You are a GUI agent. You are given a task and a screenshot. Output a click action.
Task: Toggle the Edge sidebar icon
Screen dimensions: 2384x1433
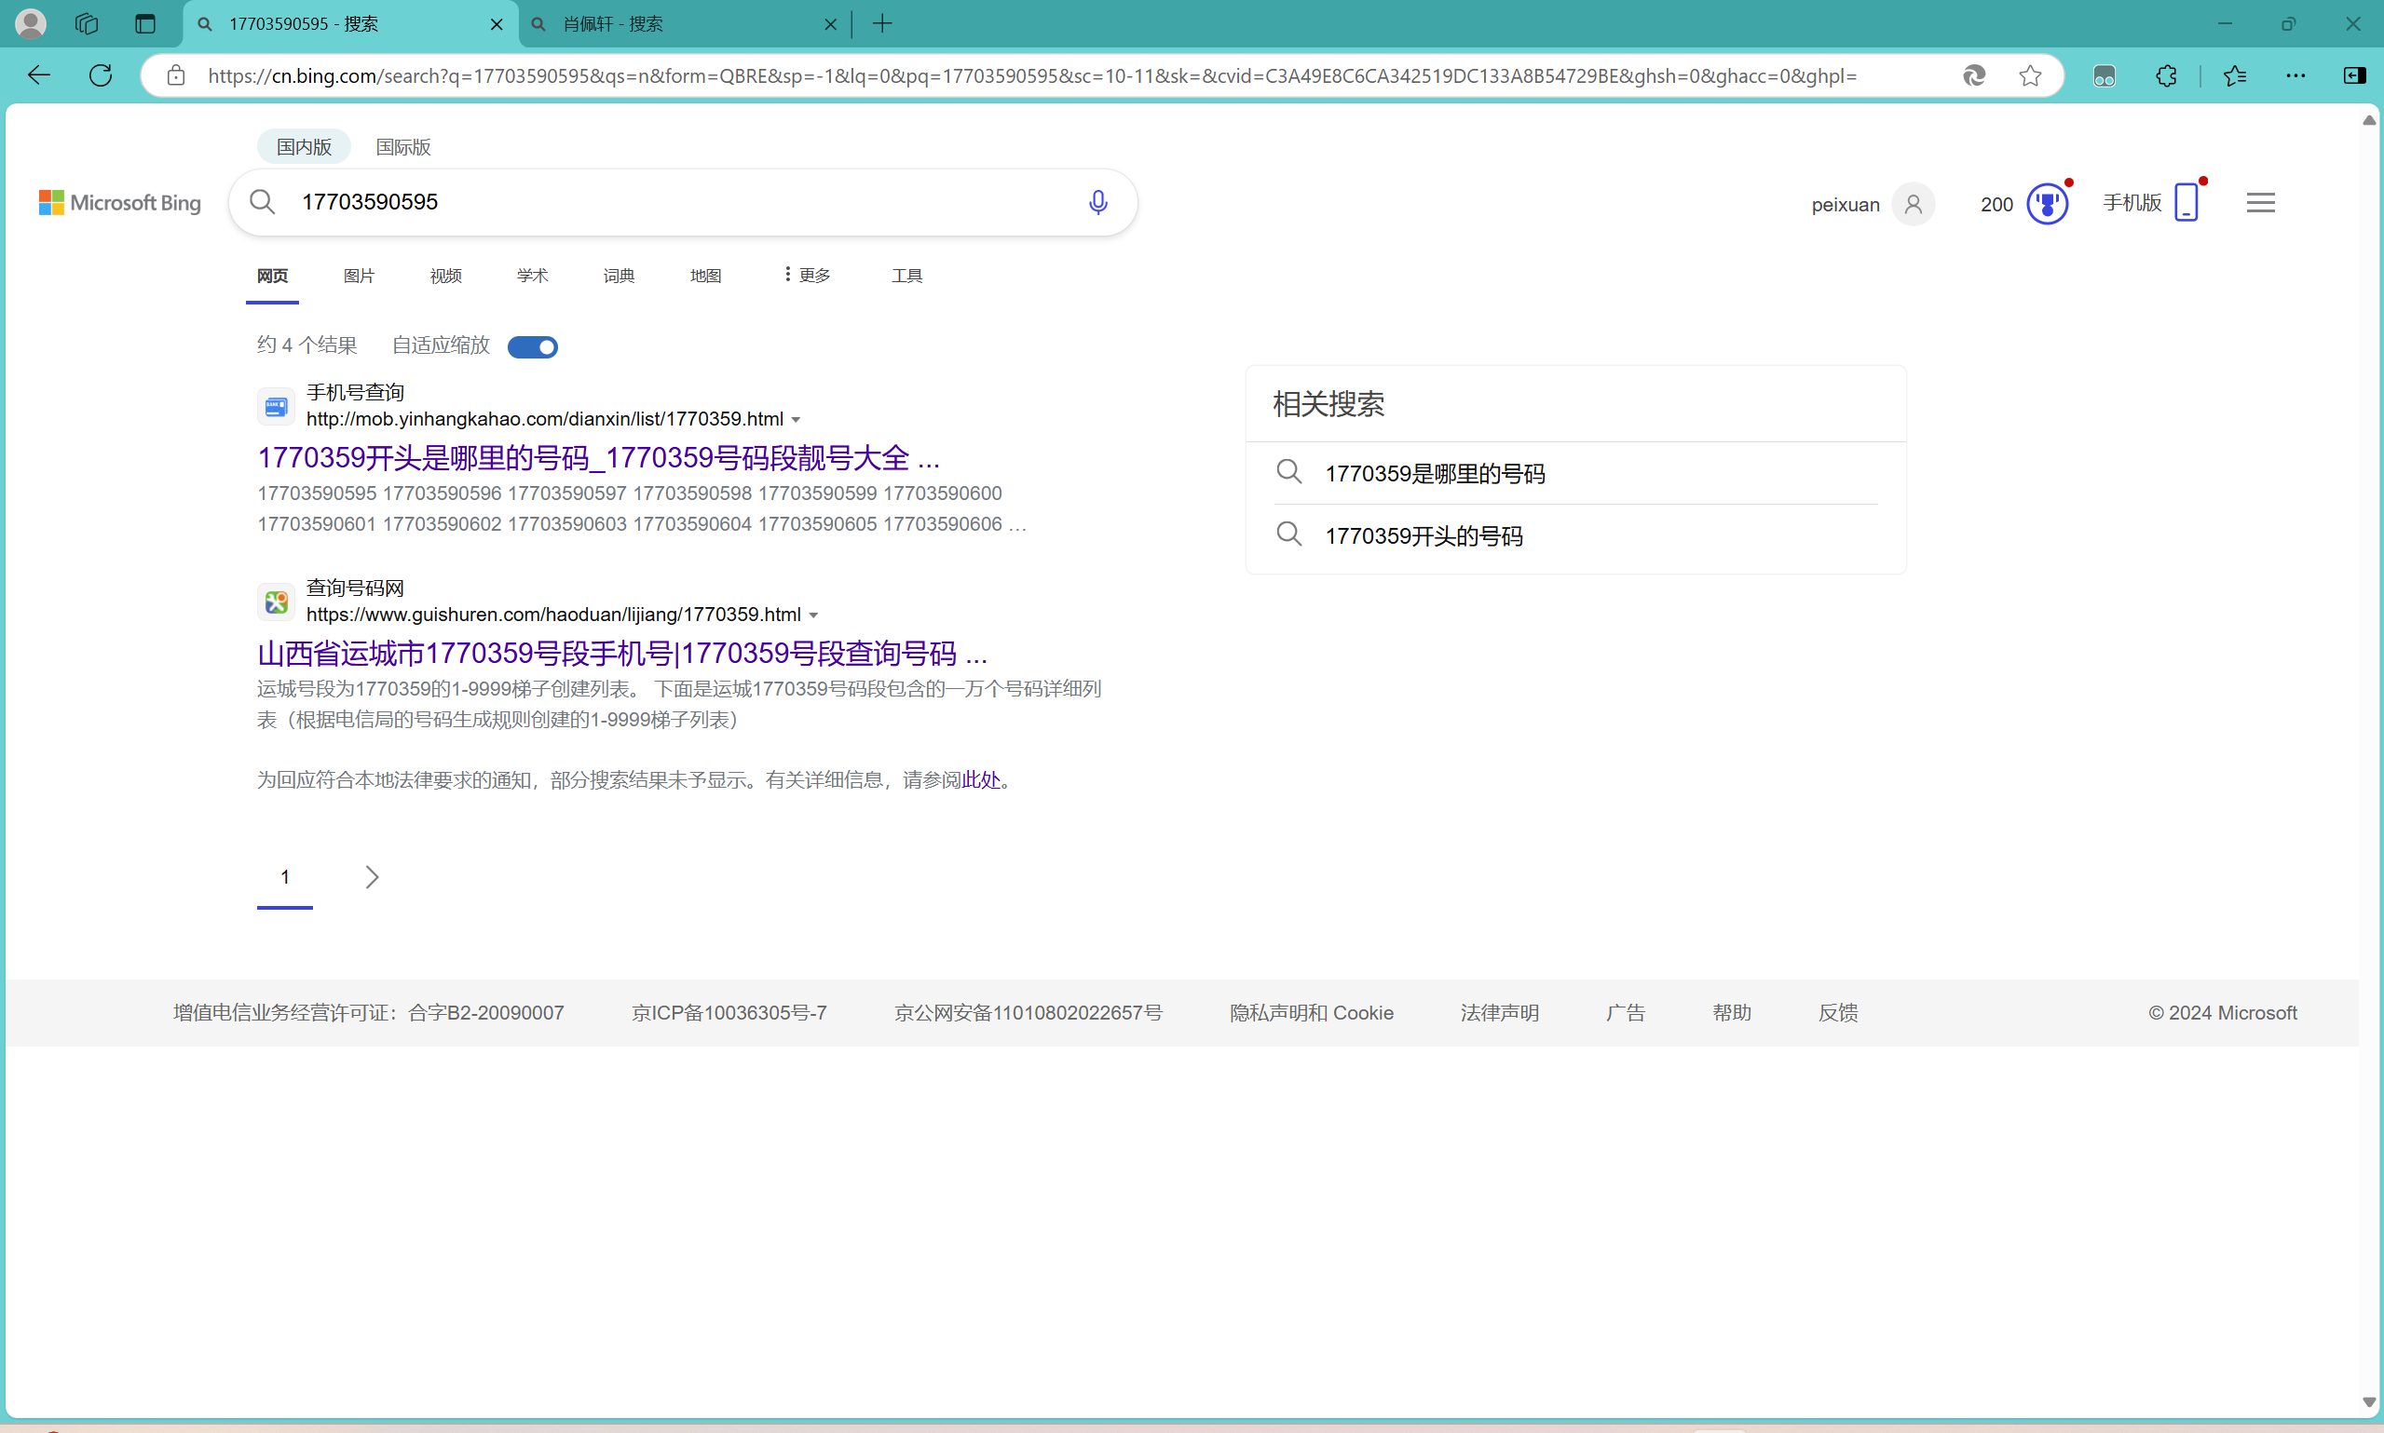(2355, 75)
